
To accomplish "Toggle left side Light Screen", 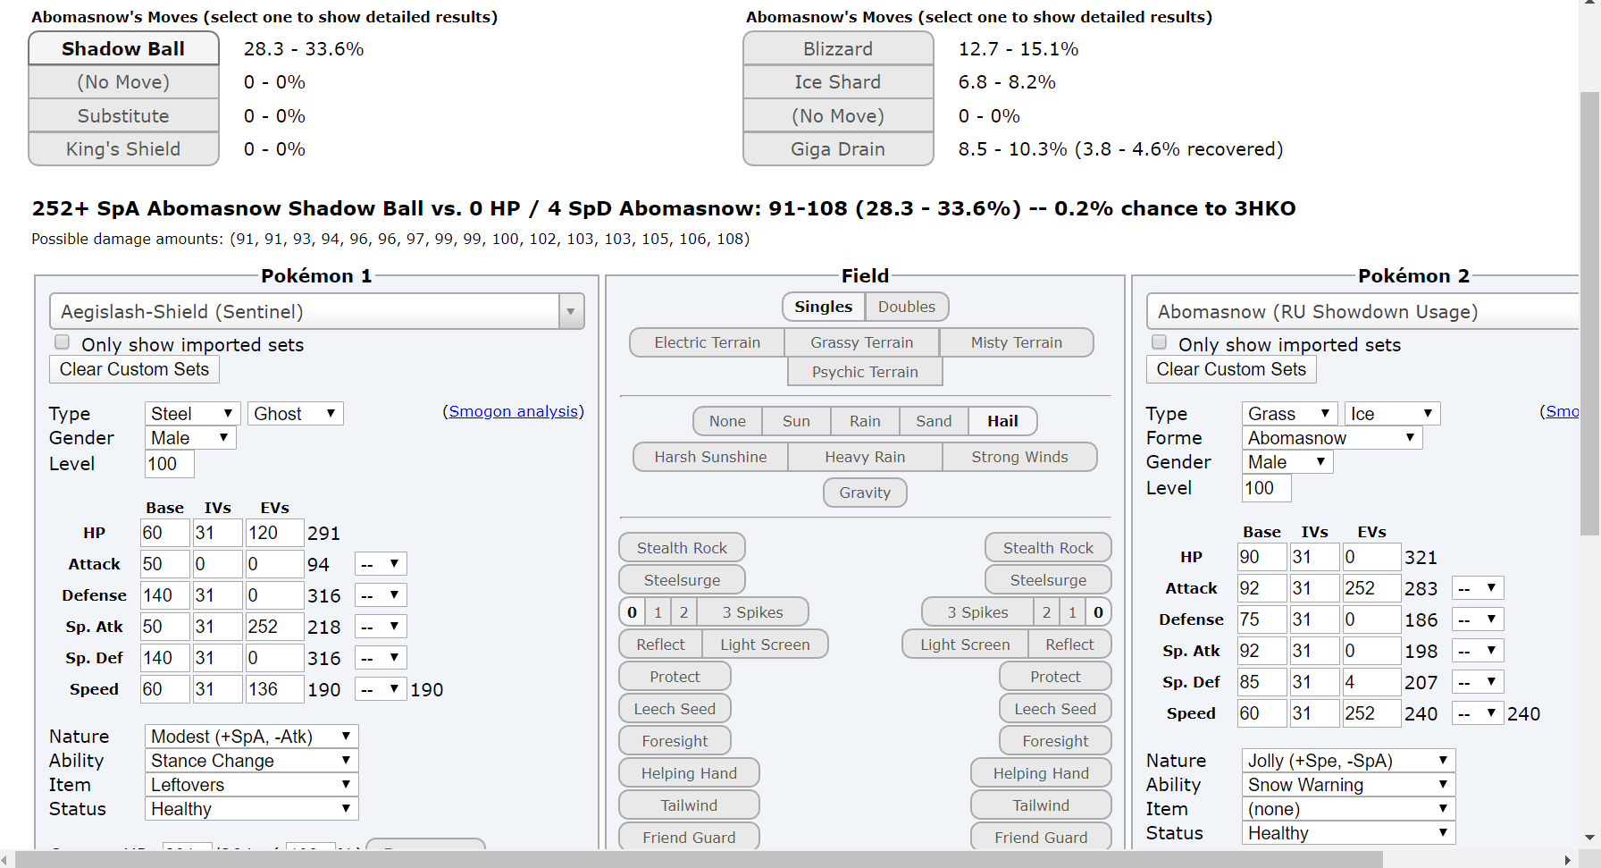I will tap(765, 645).
